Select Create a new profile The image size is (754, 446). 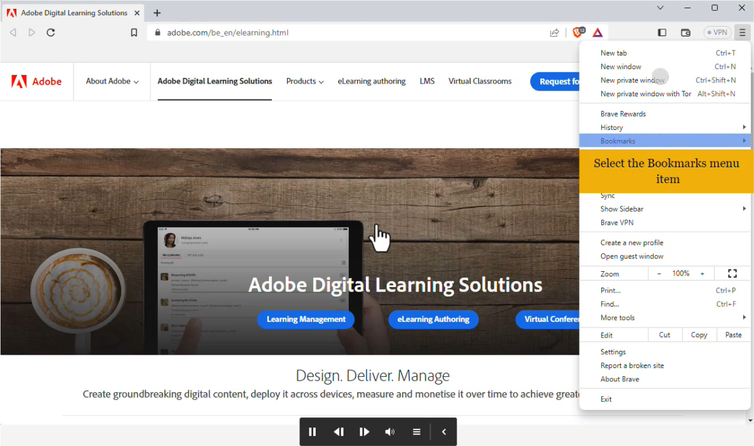coord(665,243)
